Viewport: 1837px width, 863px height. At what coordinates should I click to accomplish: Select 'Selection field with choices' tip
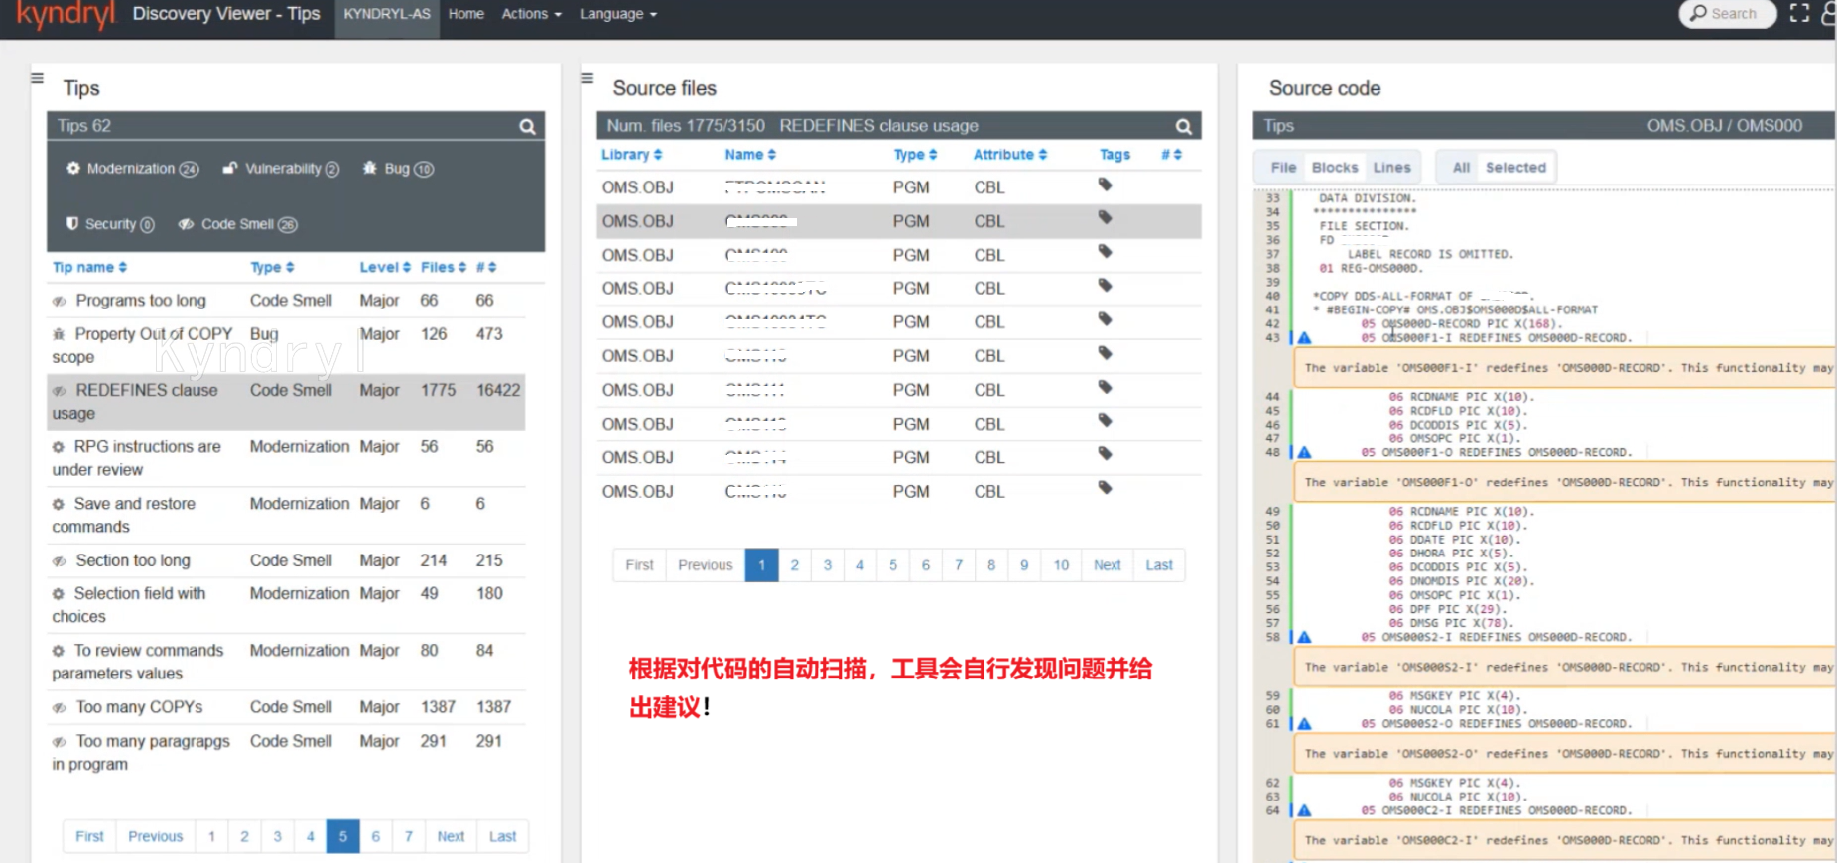tap(286, 605)
